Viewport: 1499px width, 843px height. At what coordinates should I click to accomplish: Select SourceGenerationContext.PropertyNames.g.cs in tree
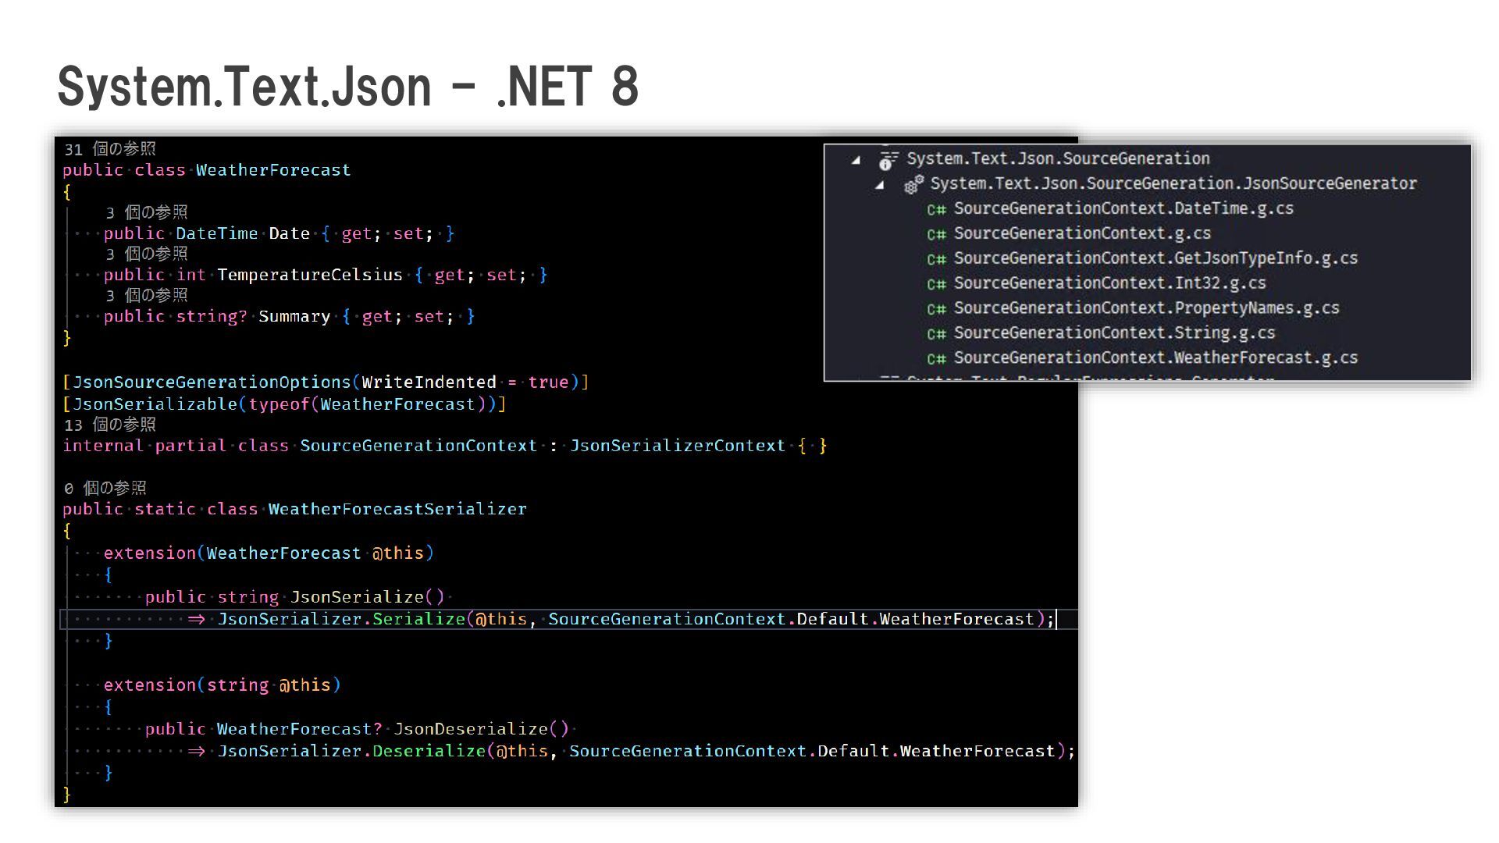[1146, 308]
